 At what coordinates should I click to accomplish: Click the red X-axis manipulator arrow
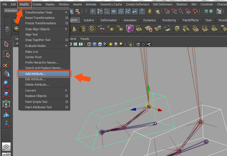[160, 110]
